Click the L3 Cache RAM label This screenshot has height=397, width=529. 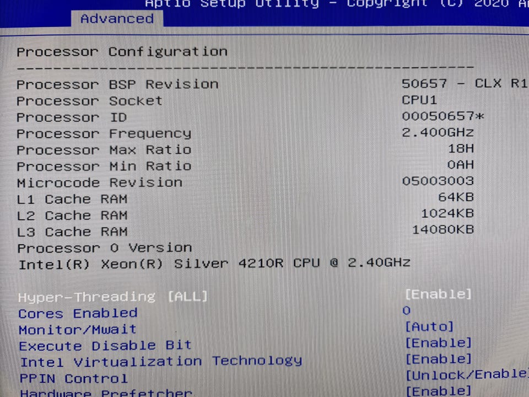pos(72,232)
